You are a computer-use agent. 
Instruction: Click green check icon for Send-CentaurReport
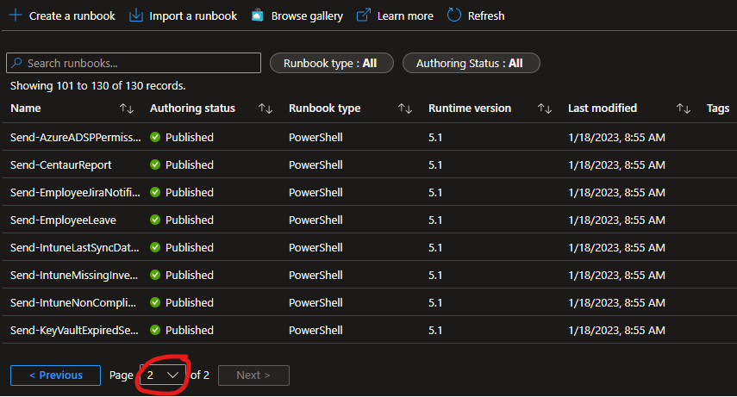click(155, 164)
